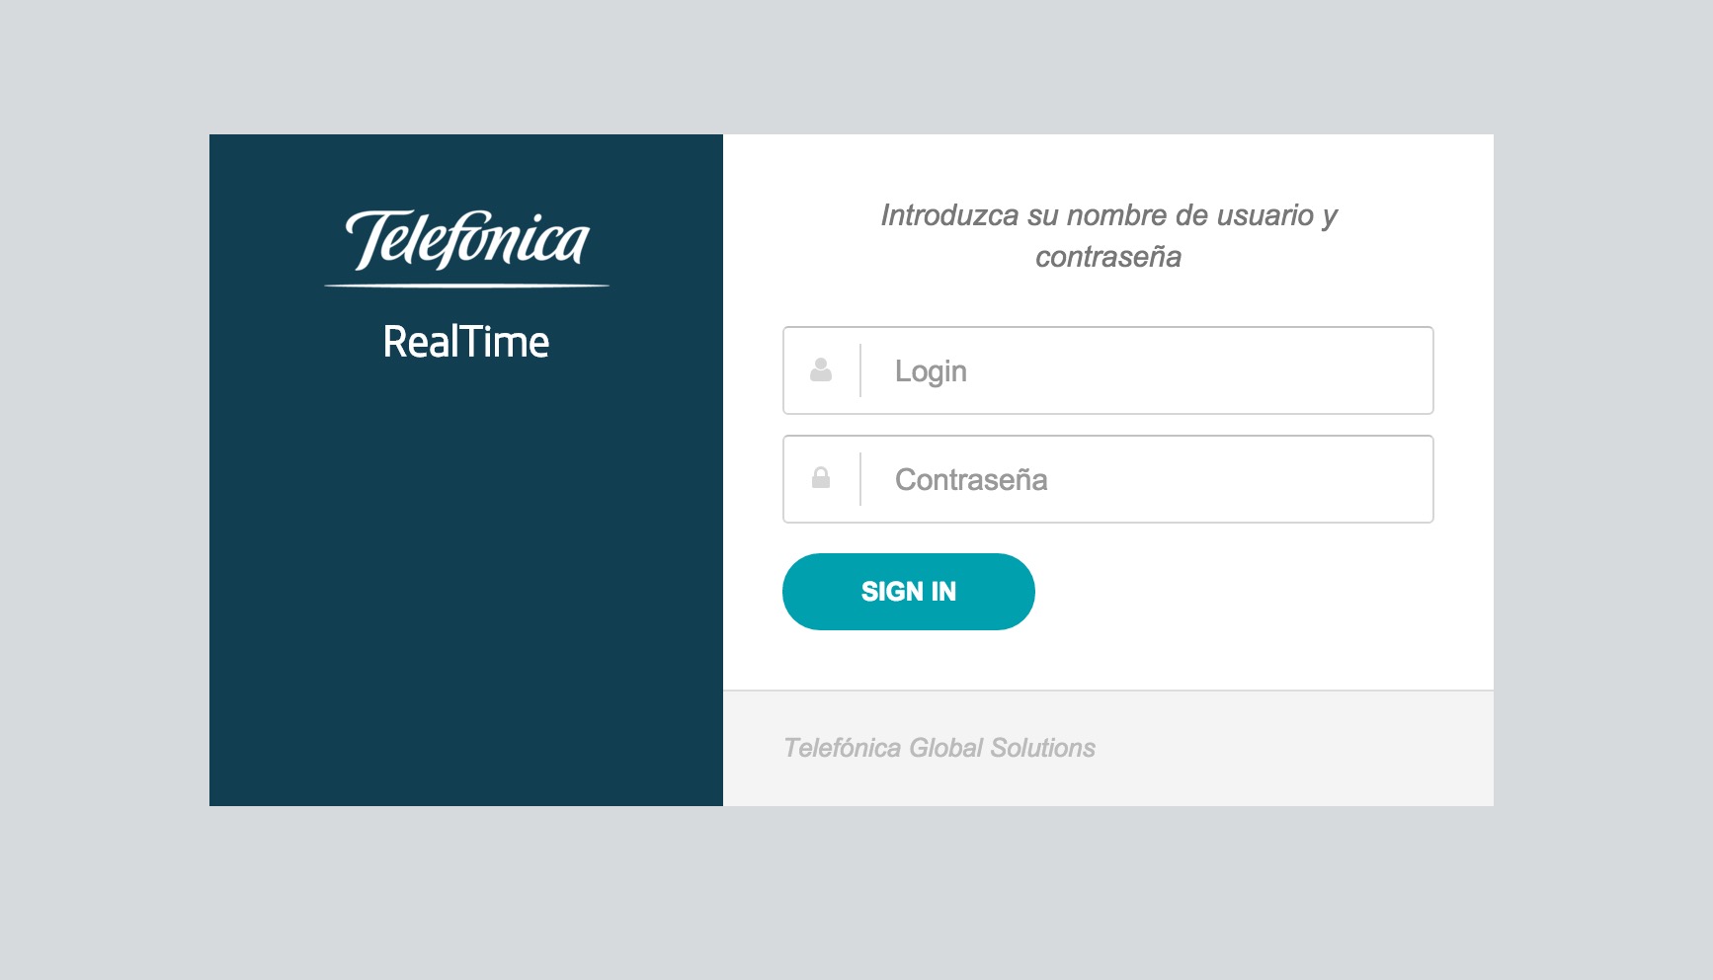This screenshot has width=1713, height=980.
Task: Focus the Login username field
Action: point(1108,370)
